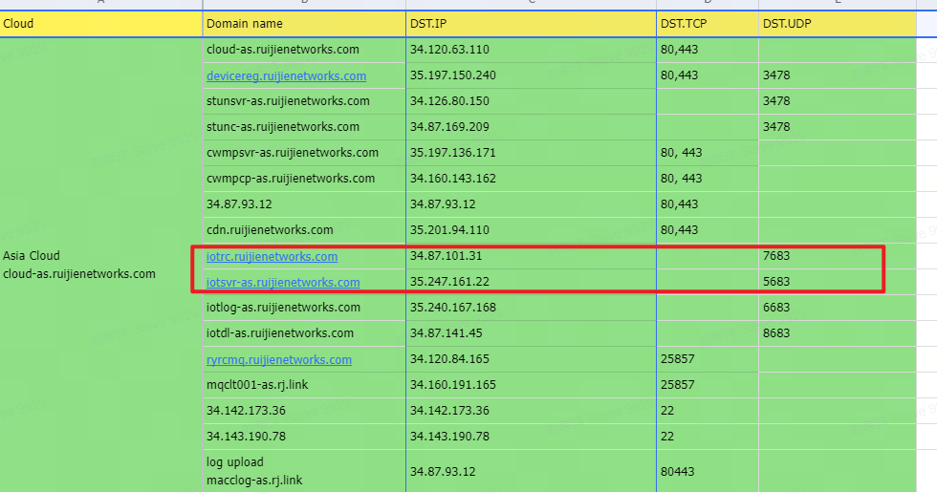
Task: Select DST.IP cell 34.143.190.78
Action: click(531, 436)
